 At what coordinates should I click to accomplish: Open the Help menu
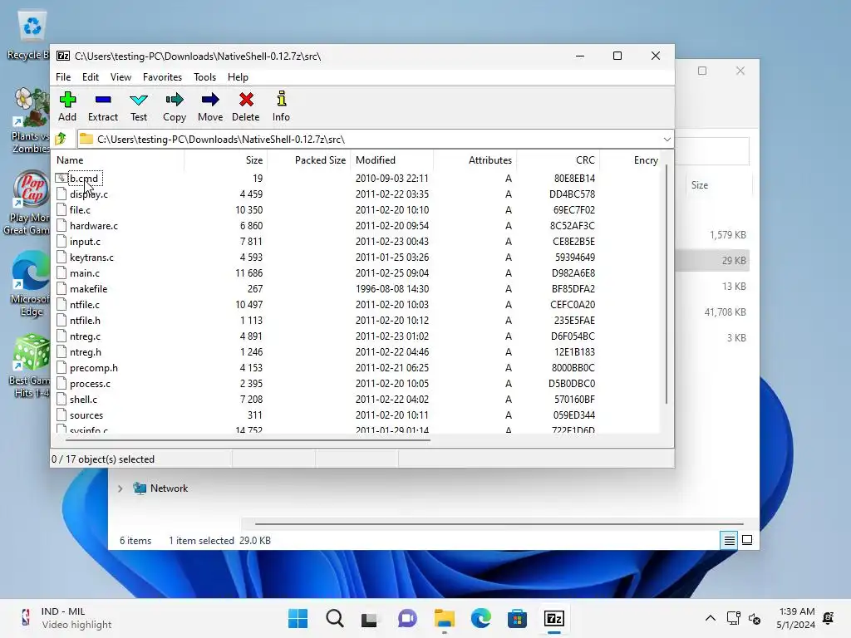pos(238,77)
